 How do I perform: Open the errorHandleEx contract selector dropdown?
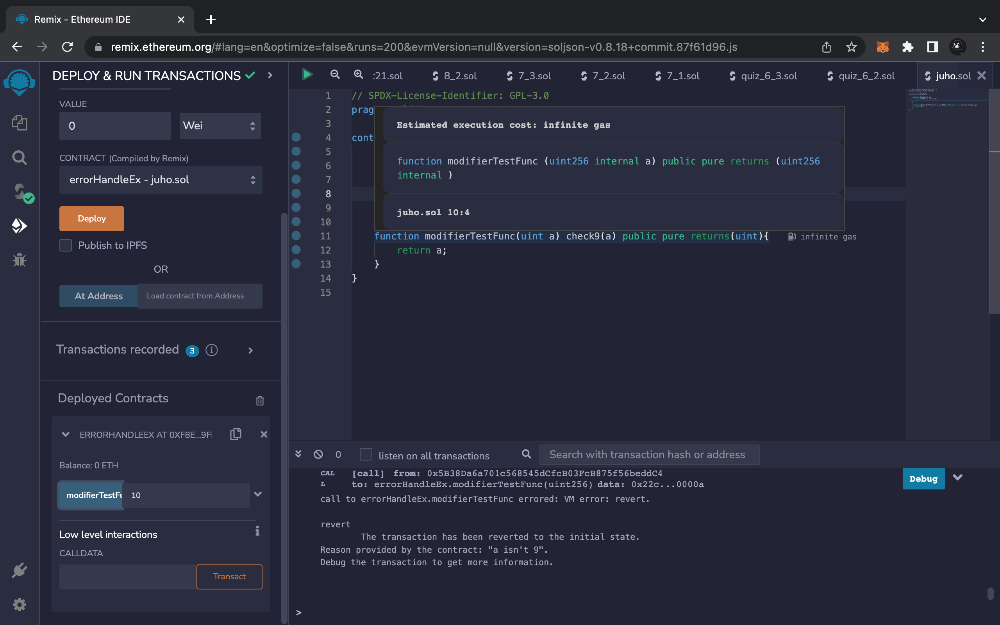(x=160, y=180)
